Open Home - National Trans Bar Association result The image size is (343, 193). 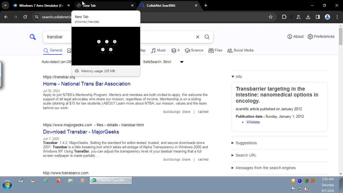(x=87, y=84)
